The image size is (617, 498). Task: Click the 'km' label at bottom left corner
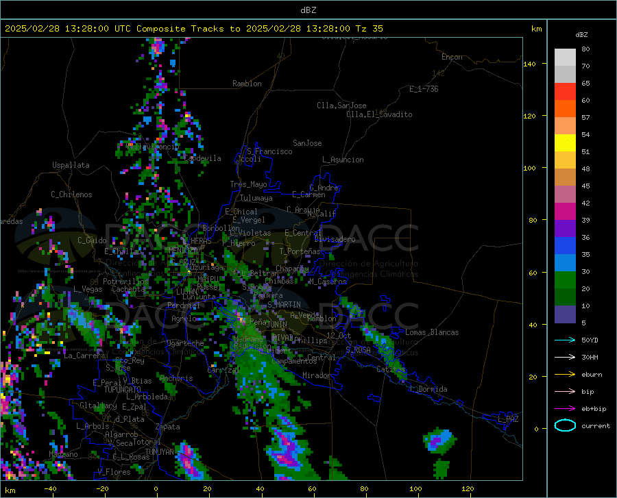[10, 490]
